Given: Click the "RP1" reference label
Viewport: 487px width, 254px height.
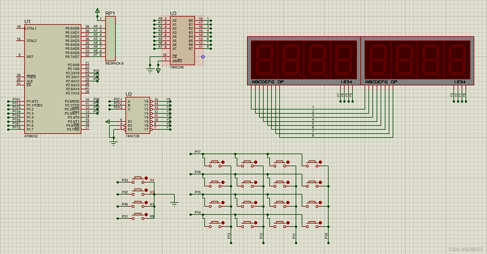Looking at the screenshot, I should [110, 13].
